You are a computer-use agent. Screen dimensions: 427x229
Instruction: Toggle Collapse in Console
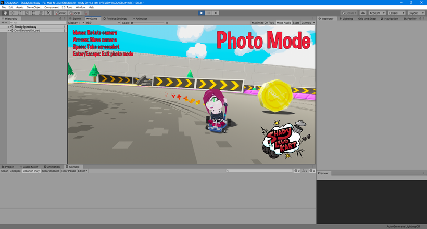pyautogui.click(x=15, y=171)
